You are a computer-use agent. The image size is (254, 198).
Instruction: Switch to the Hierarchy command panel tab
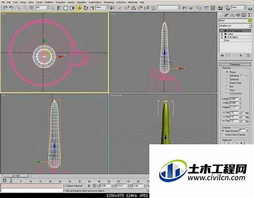point(232,15)
